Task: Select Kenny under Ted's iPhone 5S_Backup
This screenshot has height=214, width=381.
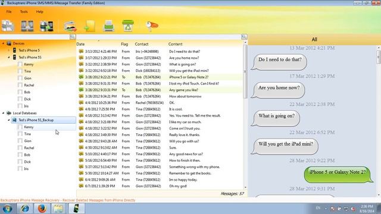Action: pyautogui.click(x=29, y=127)
